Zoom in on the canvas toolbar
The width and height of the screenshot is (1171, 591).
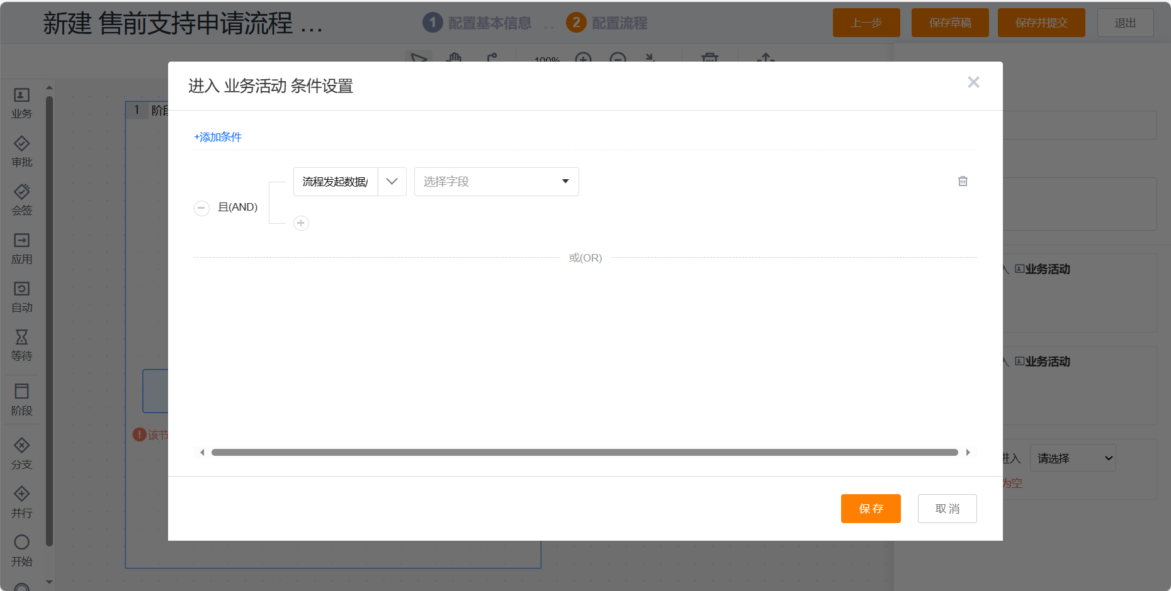[584, 58]
